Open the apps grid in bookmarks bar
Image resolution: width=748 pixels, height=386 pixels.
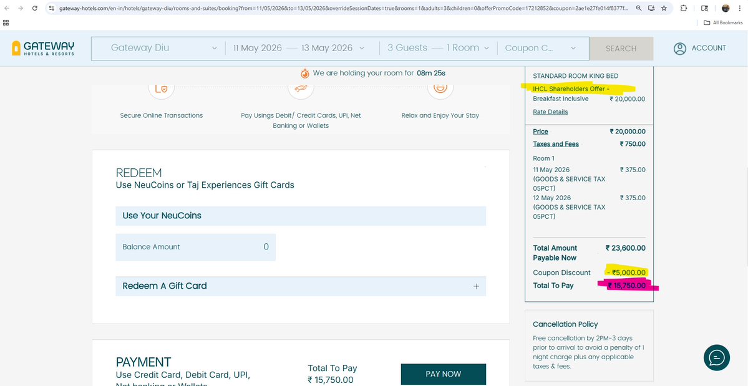[6, 22]
